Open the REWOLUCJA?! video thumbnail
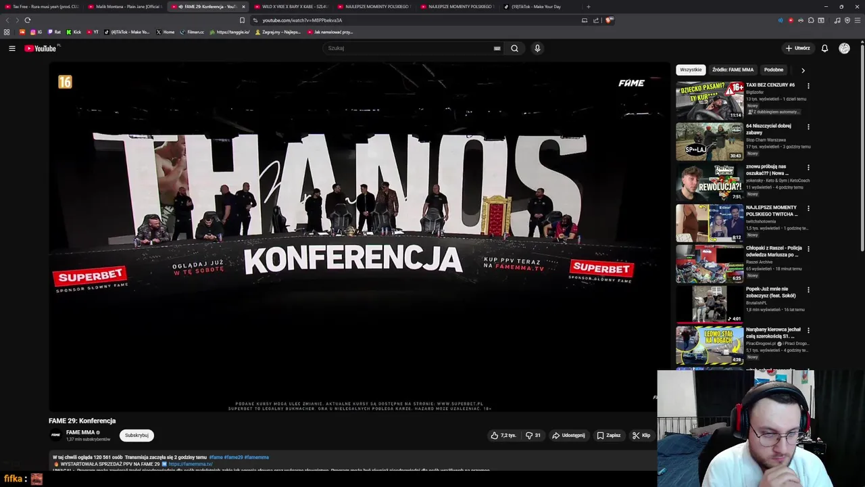 coord(710,182)
